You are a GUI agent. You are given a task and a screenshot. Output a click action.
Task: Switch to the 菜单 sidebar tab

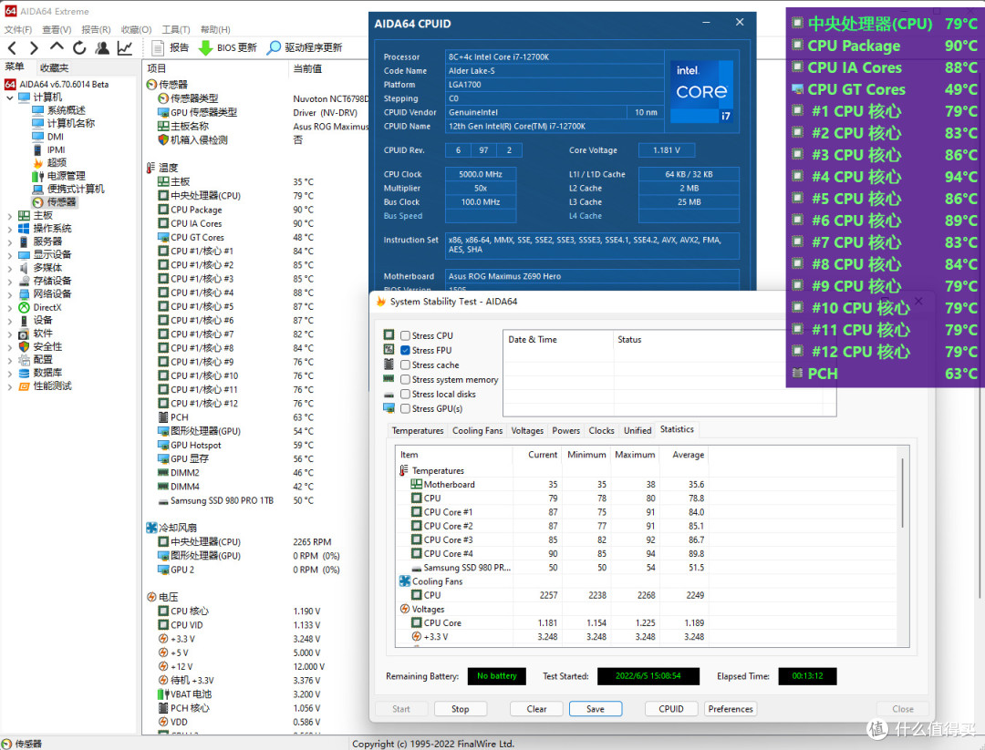click(16, 67)
